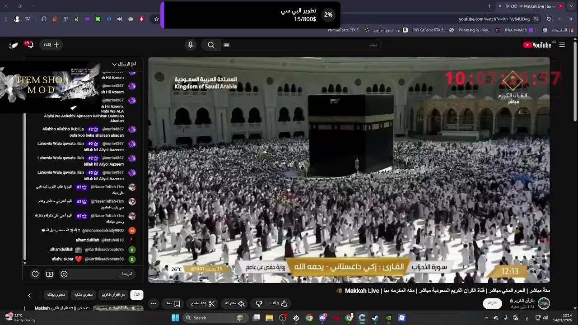Open the Windows Start button
Viewport: 578px width, 325px height.
coord(175,318)
